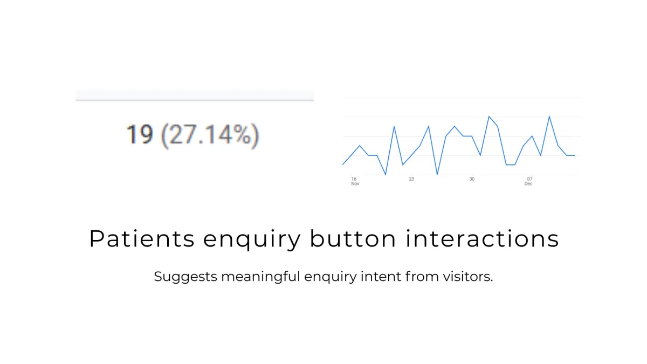Select the "16" date label on chart axis
The height and width of the screenshot is (364, 647).
click(x=354, y=179)
